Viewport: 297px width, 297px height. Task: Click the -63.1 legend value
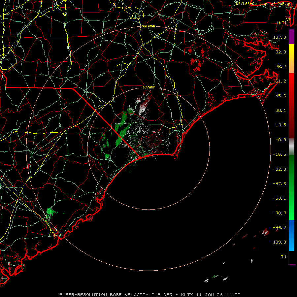pyautogui.click(x=280, y=198)
